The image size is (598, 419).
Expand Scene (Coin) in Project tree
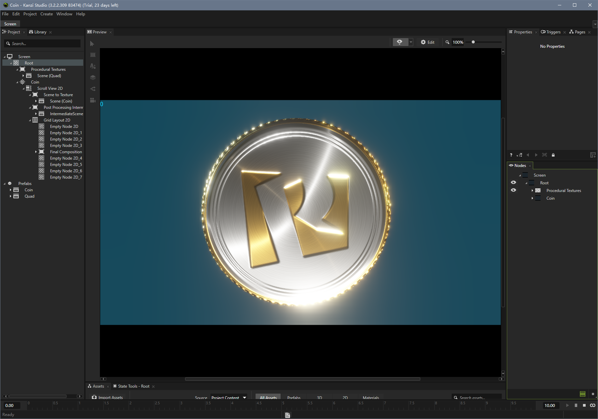[x=36, y=101]
